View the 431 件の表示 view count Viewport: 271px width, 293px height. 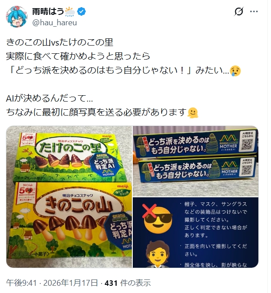tap(128, 283)
